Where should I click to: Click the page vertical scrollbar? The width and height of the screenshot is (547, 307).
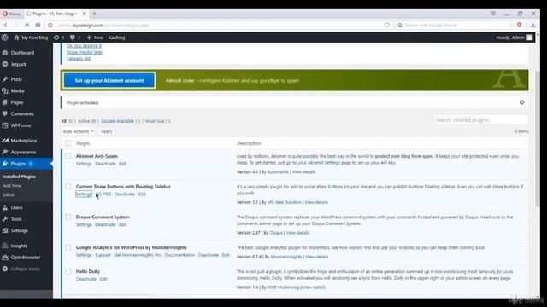click(538, 139)
